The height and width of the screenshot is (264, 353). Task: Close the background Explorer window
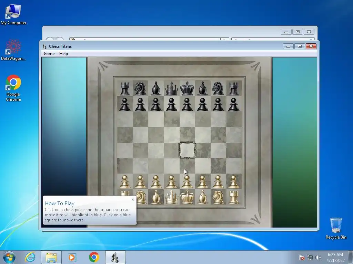click(309, 32)
